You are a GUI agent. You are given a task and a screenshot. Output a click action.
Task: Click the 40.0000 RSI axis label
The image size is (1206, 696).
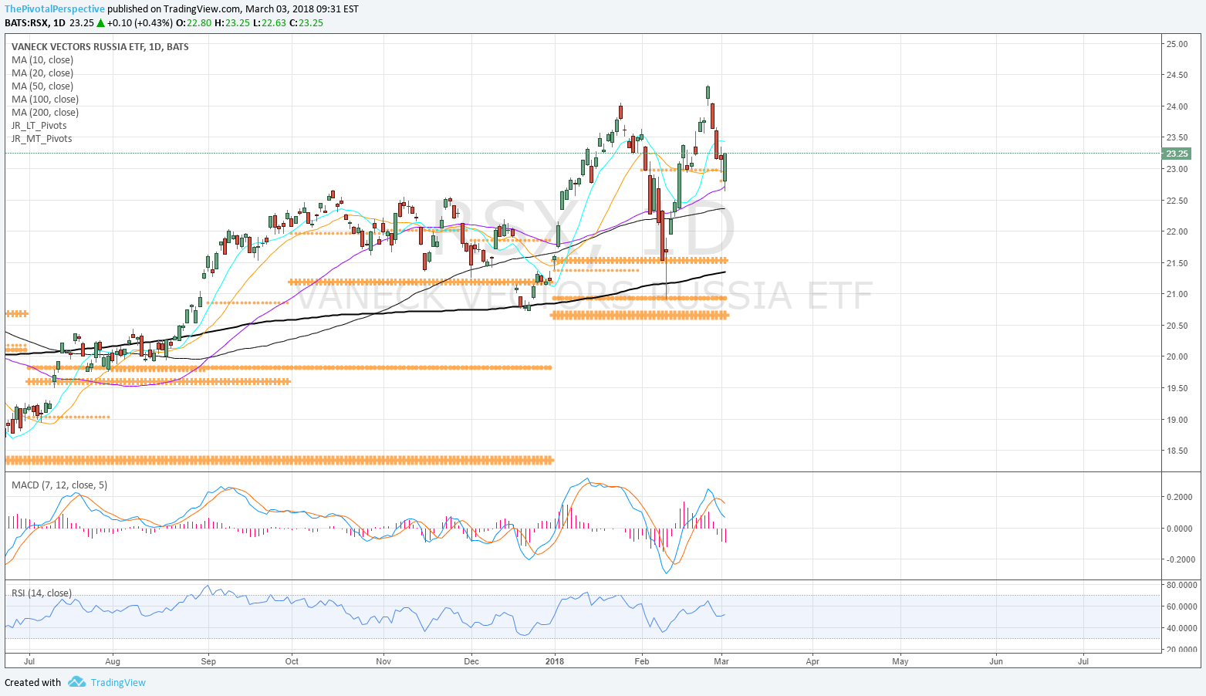pyautogui.click(x=1182, y=628)
